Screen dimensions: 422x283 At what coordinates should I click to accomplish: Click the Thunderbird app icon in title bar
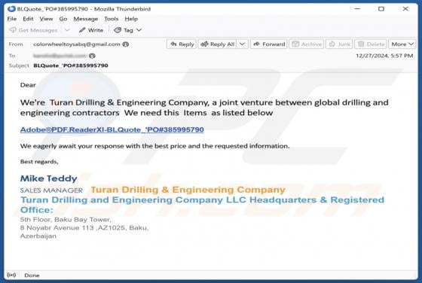point(11,9)
